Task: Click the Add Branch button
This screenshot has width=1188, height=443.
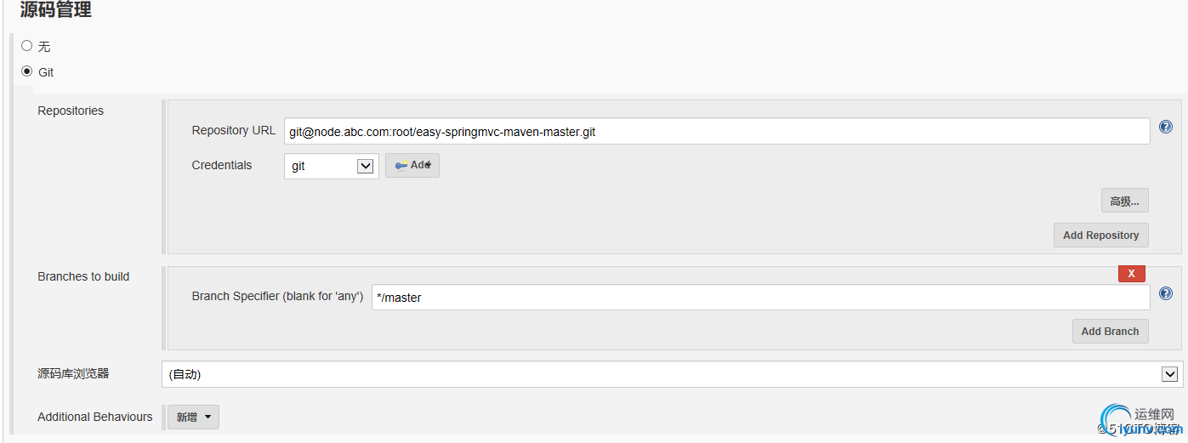Action: [1110, 331]
